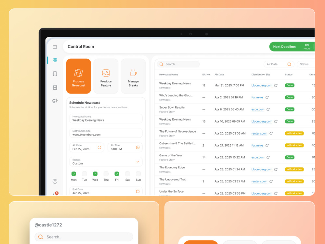The width and height of the screenshot is (325, 244).
Task: Open external link icon in Cybercrime row
Action: point(267,145)
